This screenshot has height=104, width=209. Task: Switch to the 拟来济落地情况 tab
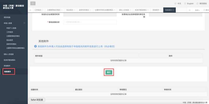(x=141, y=10)
